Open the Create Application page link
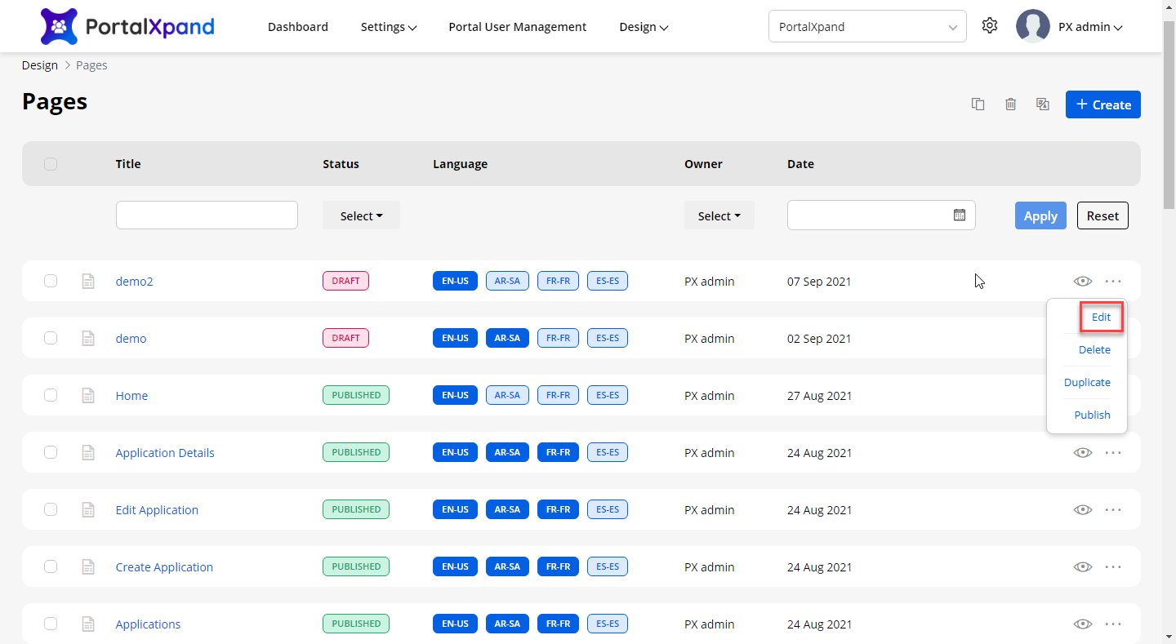Screen dimensions: 1176x644 [x=164, y=567]
